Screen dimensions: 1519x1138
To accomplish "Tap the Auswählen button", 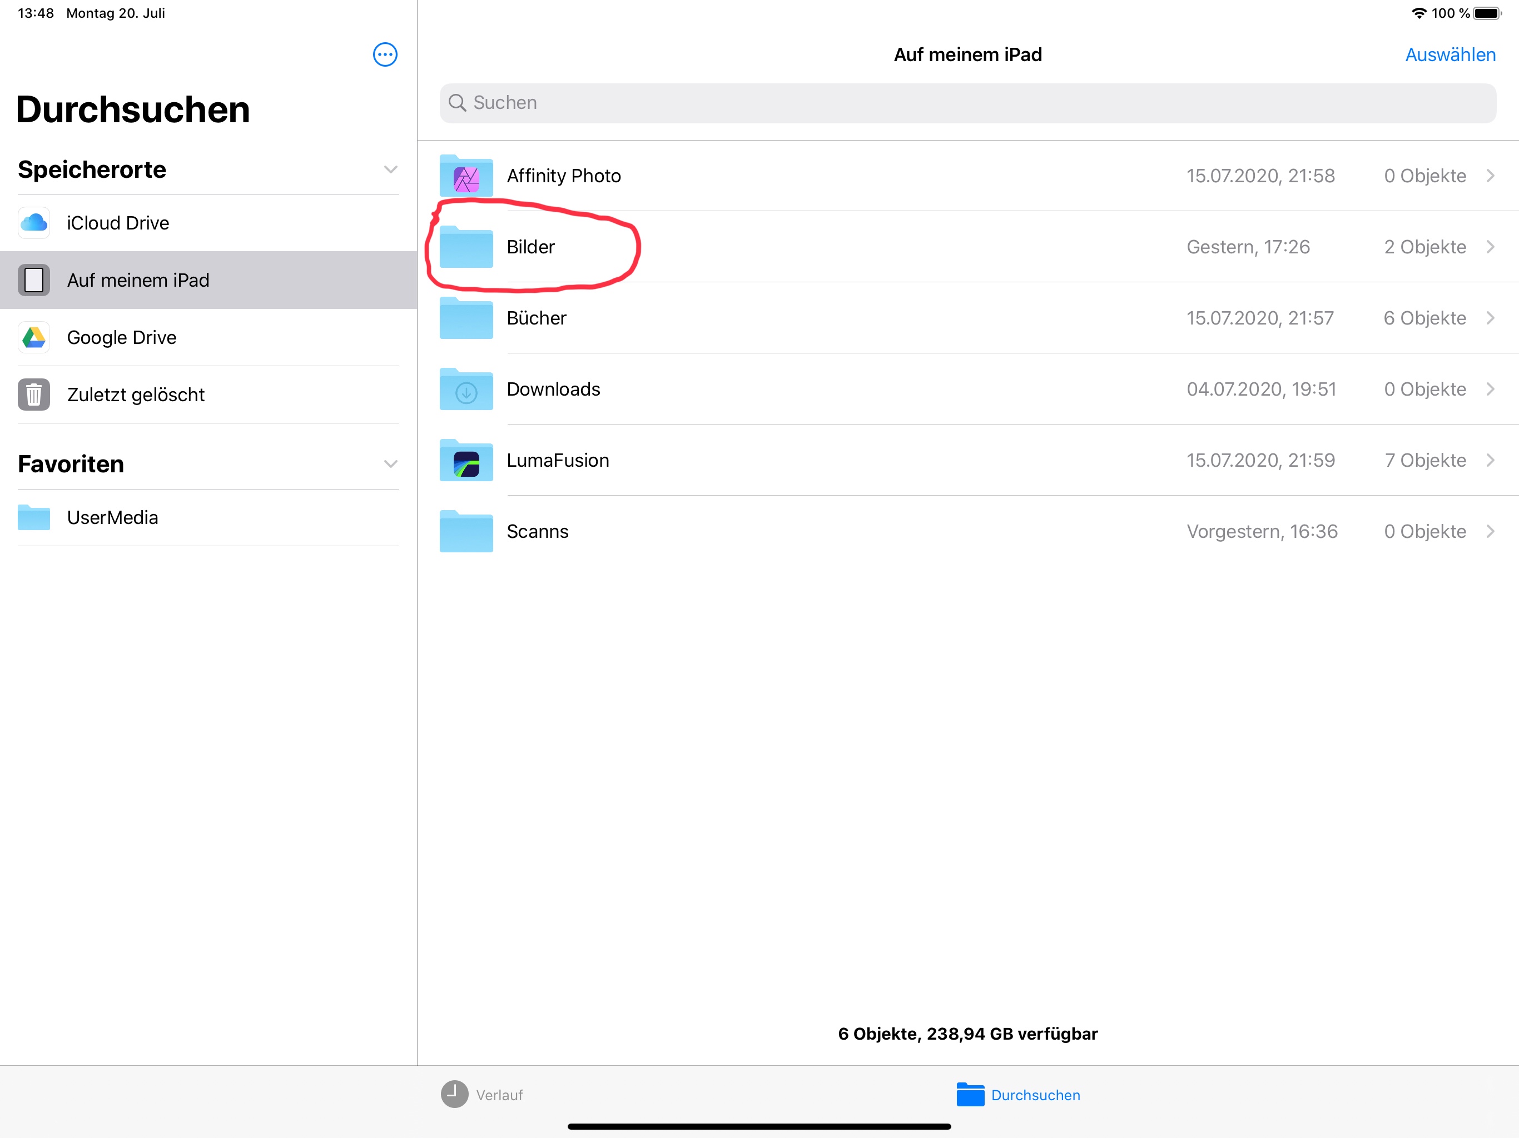I will click(1449, 55).
